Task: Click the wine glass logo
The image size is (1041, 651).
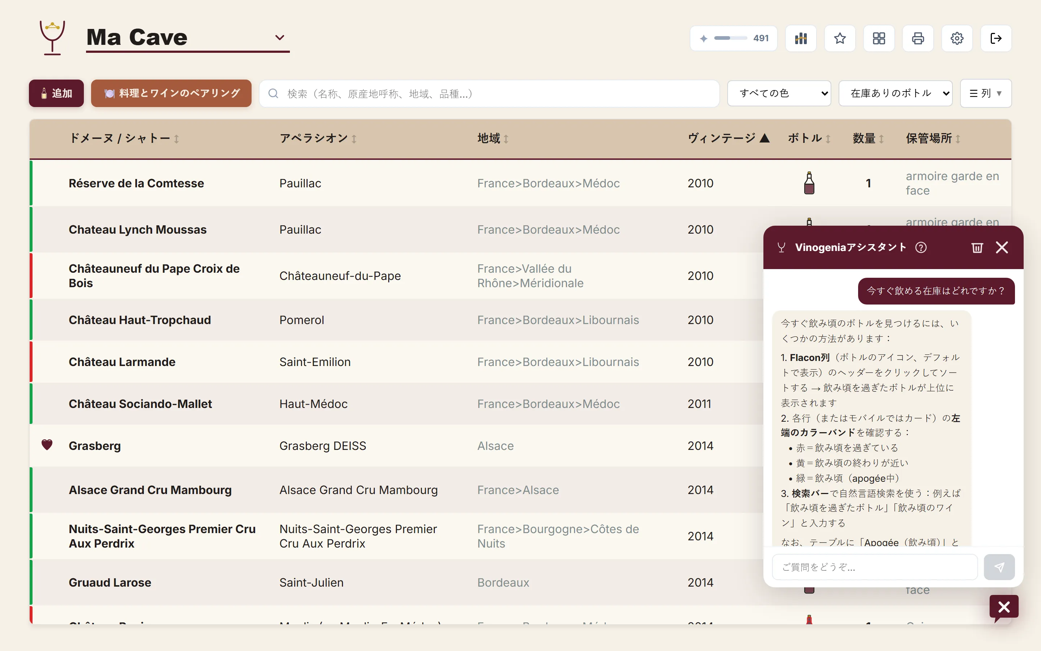Action: pos(52,38)
